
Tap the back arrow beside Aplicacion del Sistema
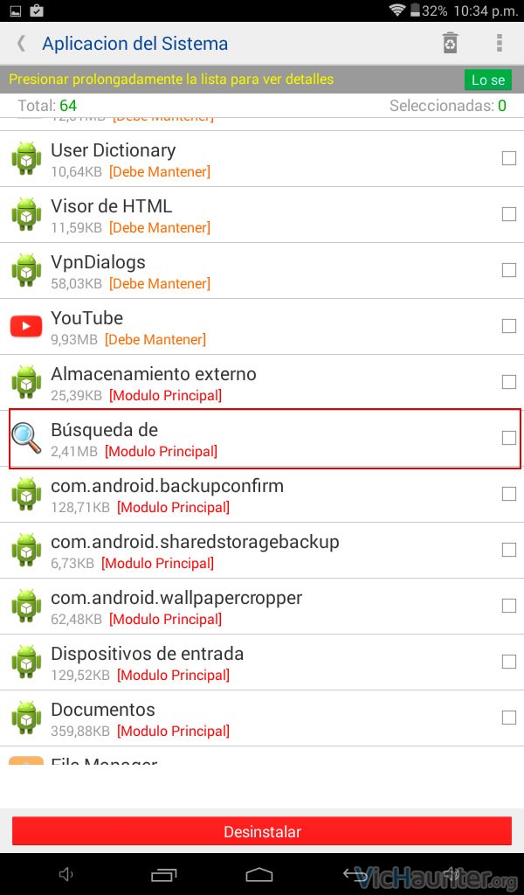coord(21,44)
